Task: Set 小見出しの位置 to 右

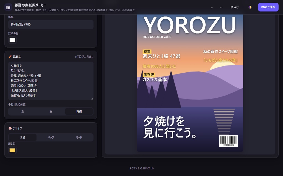Action: (x=51, y=112)
